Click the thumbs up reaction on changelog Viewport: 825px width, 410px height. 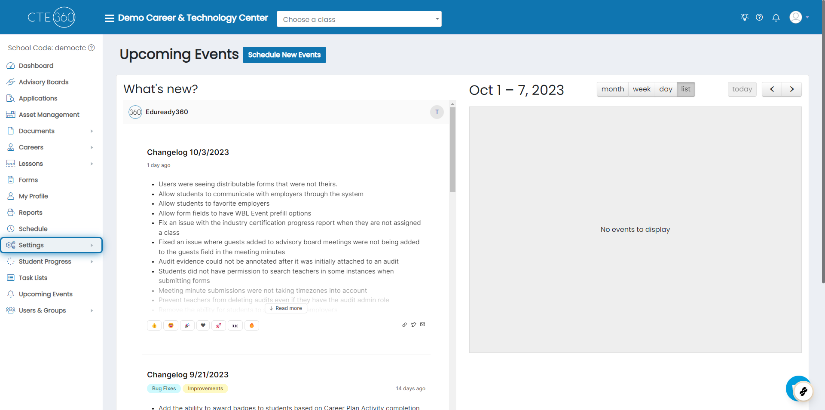point(154,325)
